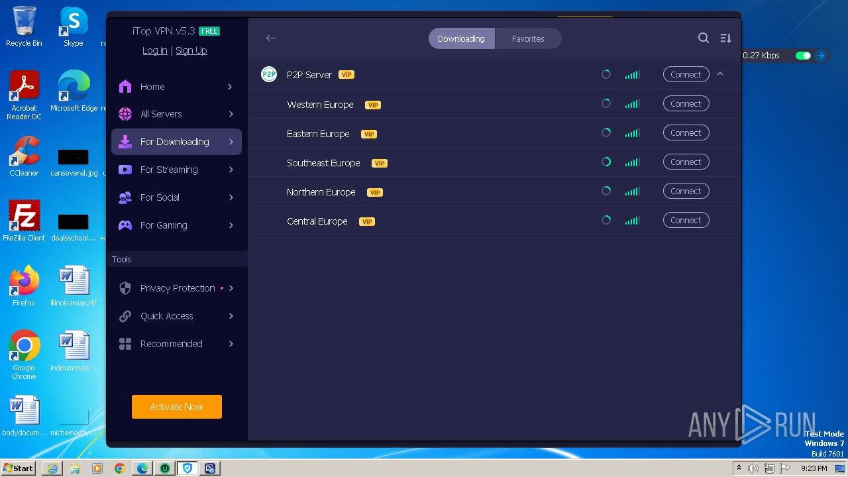
Task: Click the Log in link
Action: click(154, 50)
